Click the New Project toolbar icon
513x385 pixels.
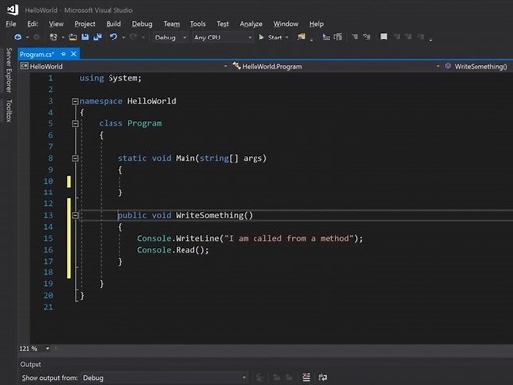point(53,38)
